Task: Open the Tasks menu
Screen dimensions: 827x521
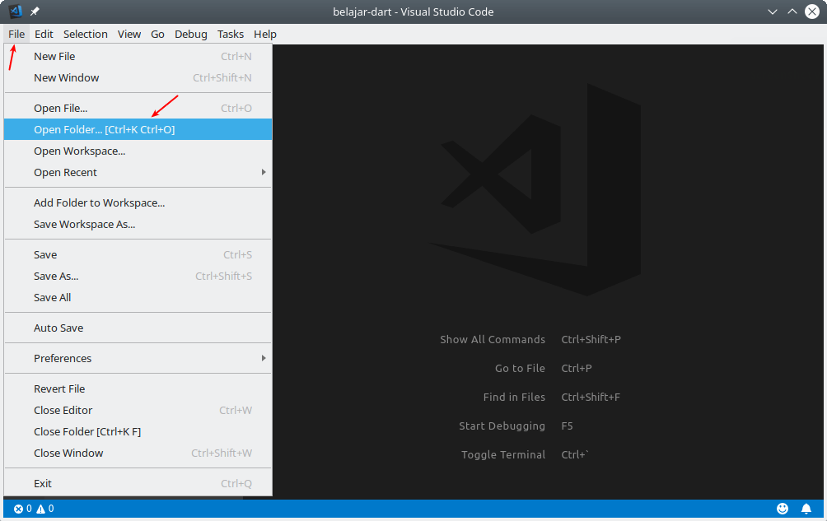Action: click(231, 35)
